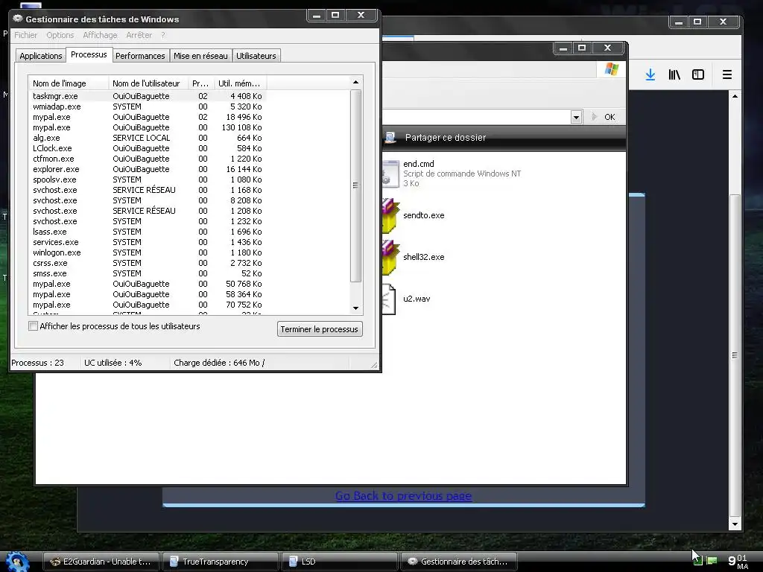Image resolution: width=763 pixels, height=572 pixels.
Task: Select the LClock.exe process row
Action: tap(148, 148)
